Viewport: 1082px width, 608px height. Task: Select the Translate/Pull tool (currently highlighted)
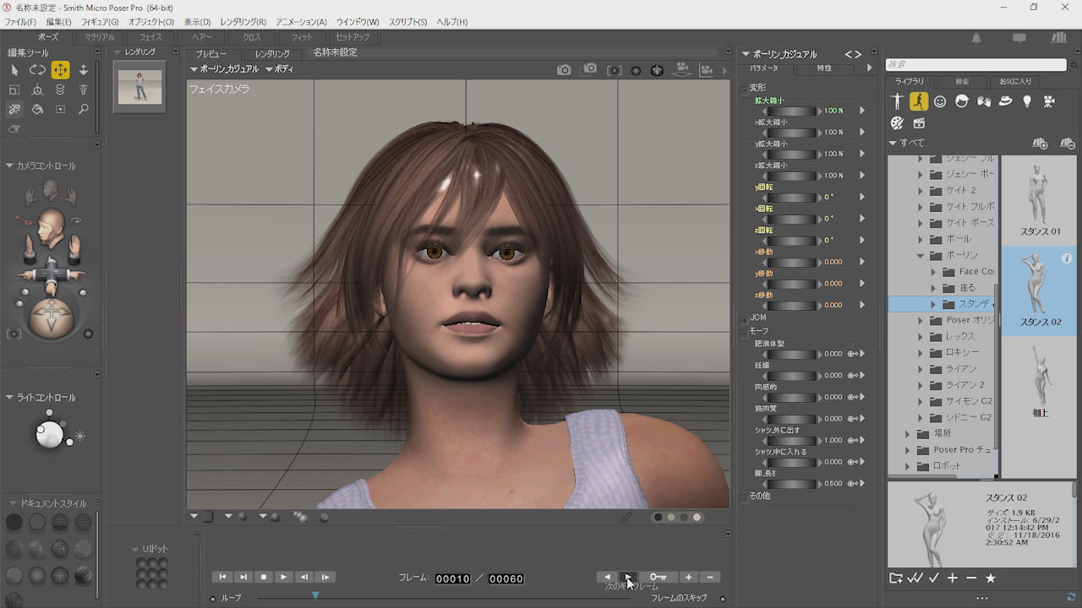(59, 70)
